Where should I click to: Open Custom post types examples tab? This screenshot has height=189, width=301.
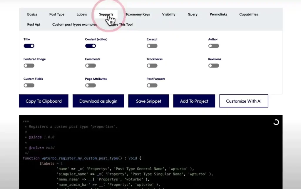[74, 24]
